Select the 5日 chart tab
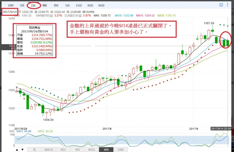 pyautogui.click(x=22, y=5)
